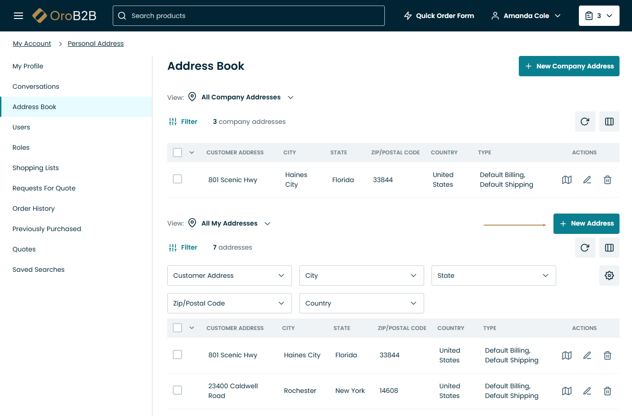Click the Search products field
Screen dimensions: 632x416
pos(249,16)
